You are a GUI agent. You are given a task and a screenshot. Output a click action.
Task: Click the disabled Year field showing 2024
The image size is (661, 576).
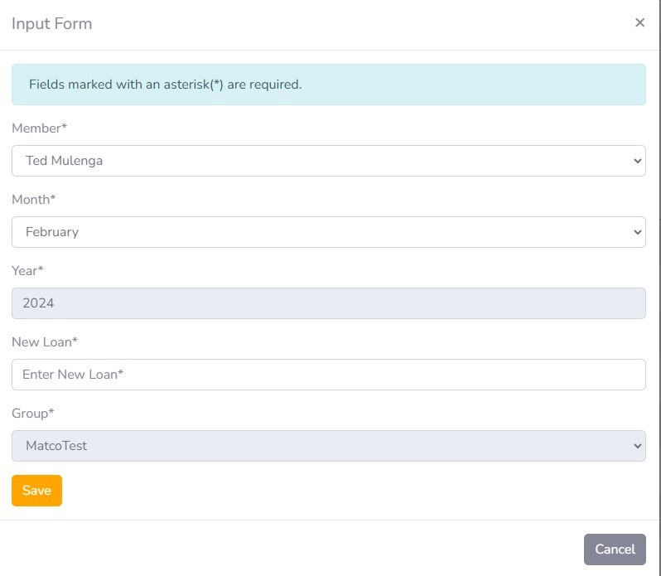click(x=328, y=303)
